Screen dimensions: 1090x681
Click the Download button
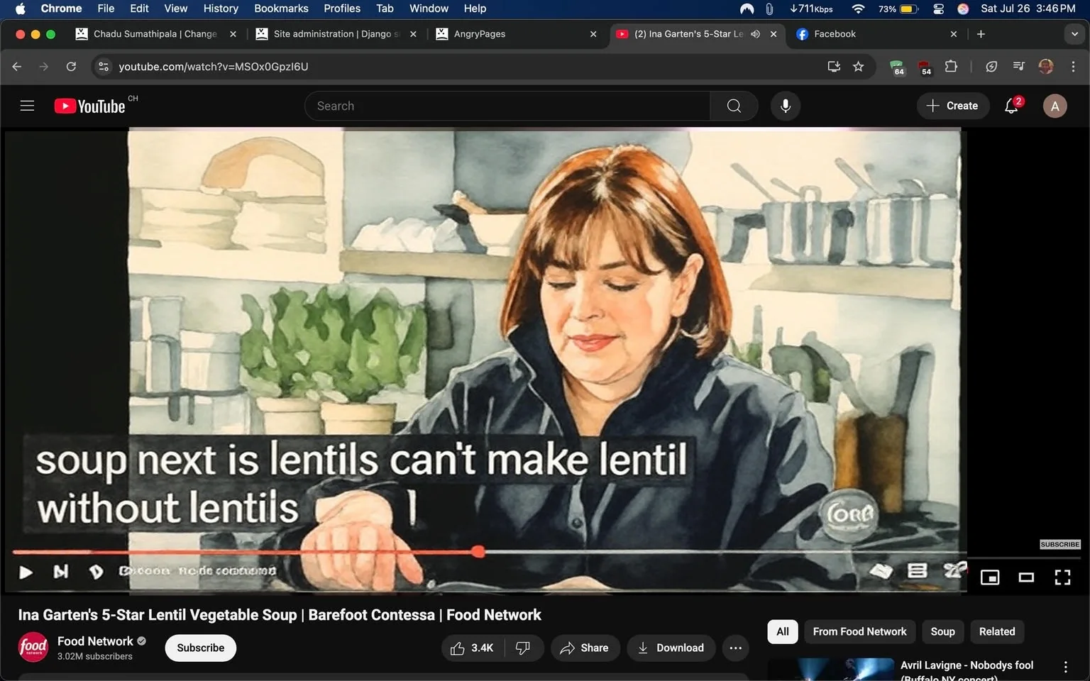click(671, 648)
